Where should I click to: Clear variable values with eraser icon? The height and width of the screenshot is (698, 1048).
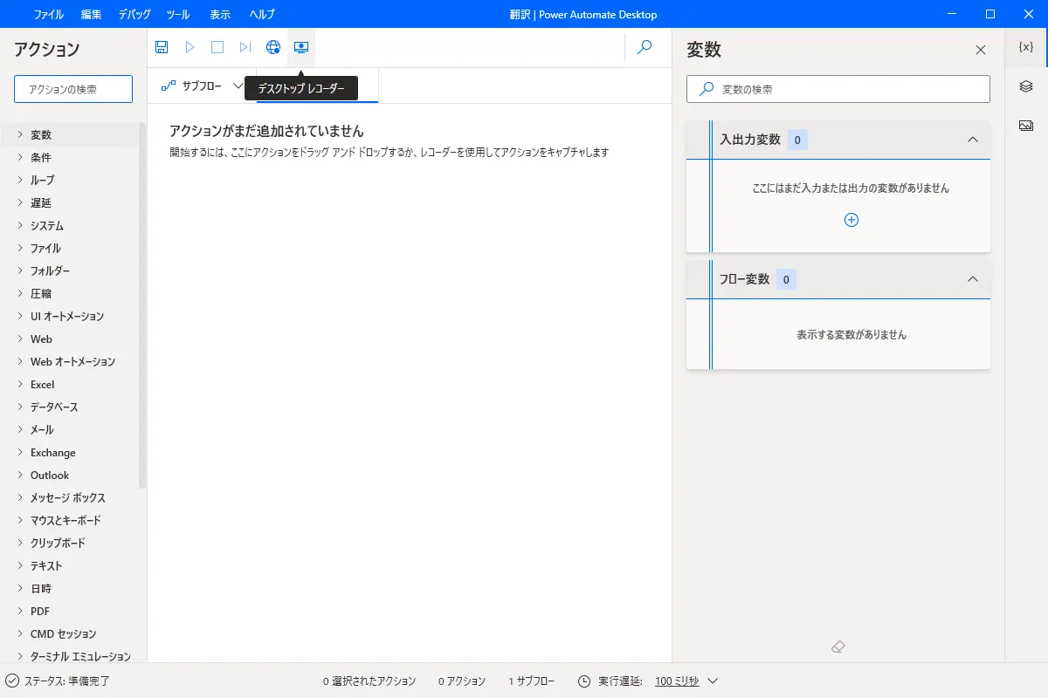838,647
